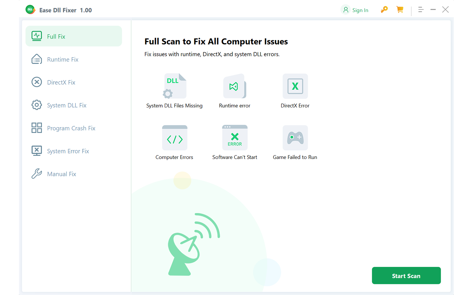
Task: Close the Ease Dll Fixer window
Action: point(446,10)
